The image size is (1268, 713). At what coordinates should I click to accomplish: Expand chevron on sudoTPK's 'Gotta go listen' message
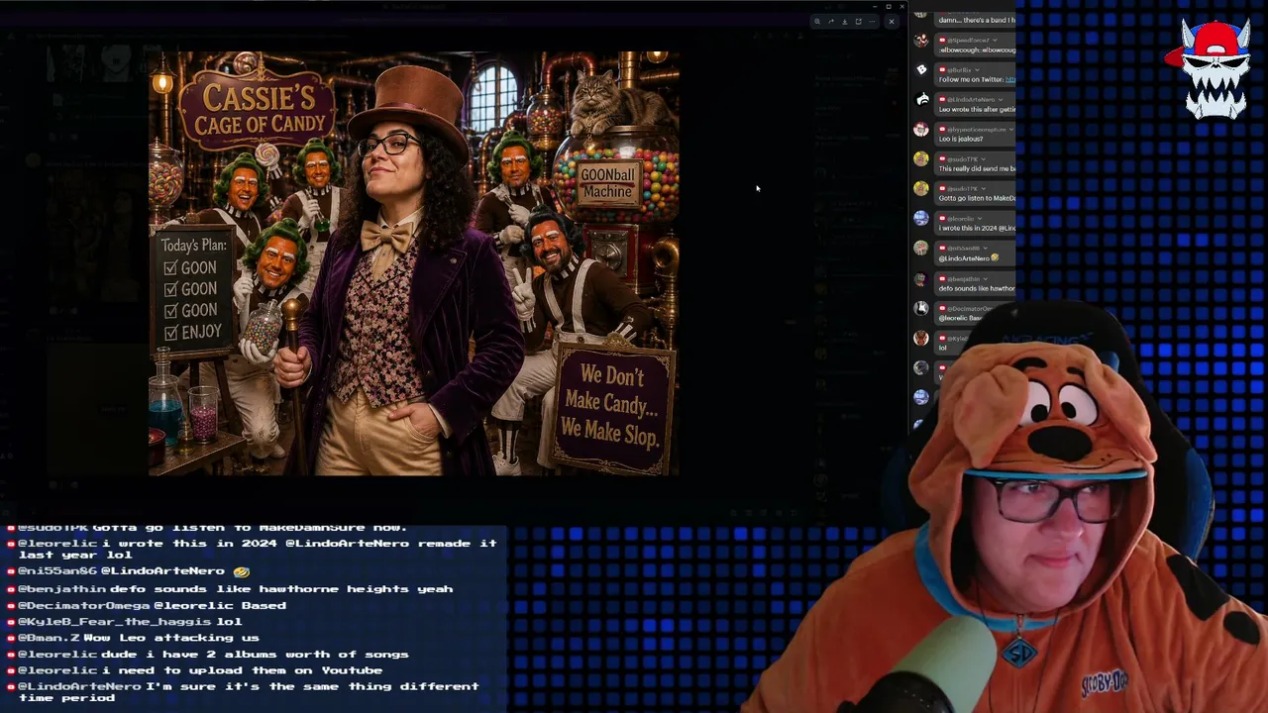tap(983, 189)
